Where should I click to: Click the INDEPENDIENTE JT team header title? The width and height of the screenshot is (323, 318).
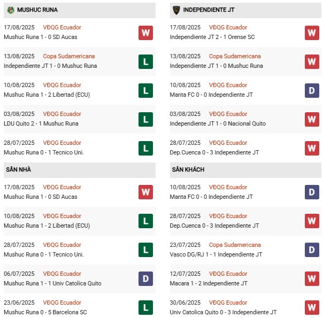click(x=209, y=10)
